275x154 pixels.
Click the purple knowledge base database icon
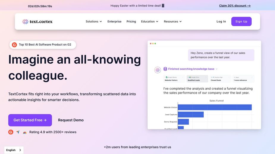(165, 69)
